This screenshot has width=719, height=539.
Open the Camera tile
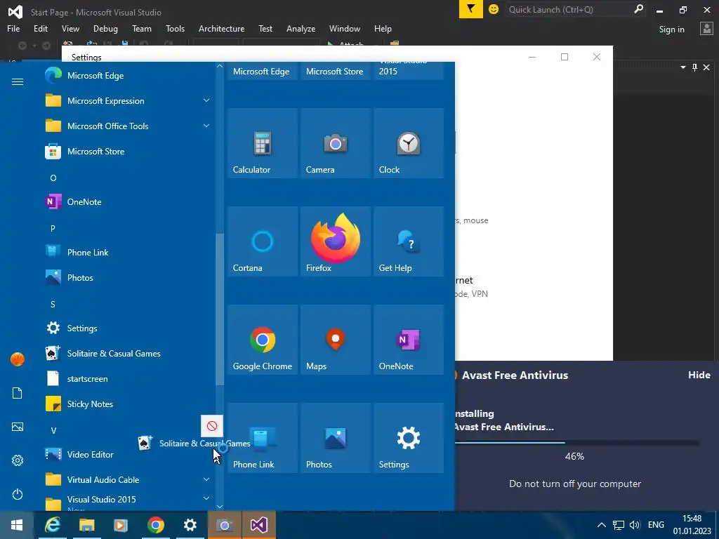[x=336, y=143]
